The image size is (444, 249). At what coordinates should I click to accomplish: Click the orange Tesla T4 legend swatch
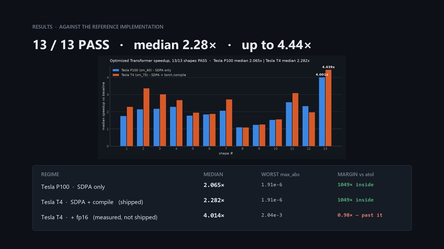point(116,75)
